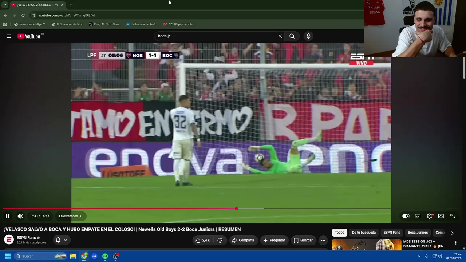Open the browser apps grid shortcut
Screen dimensions: 466x262
click(x=5, y=24)
